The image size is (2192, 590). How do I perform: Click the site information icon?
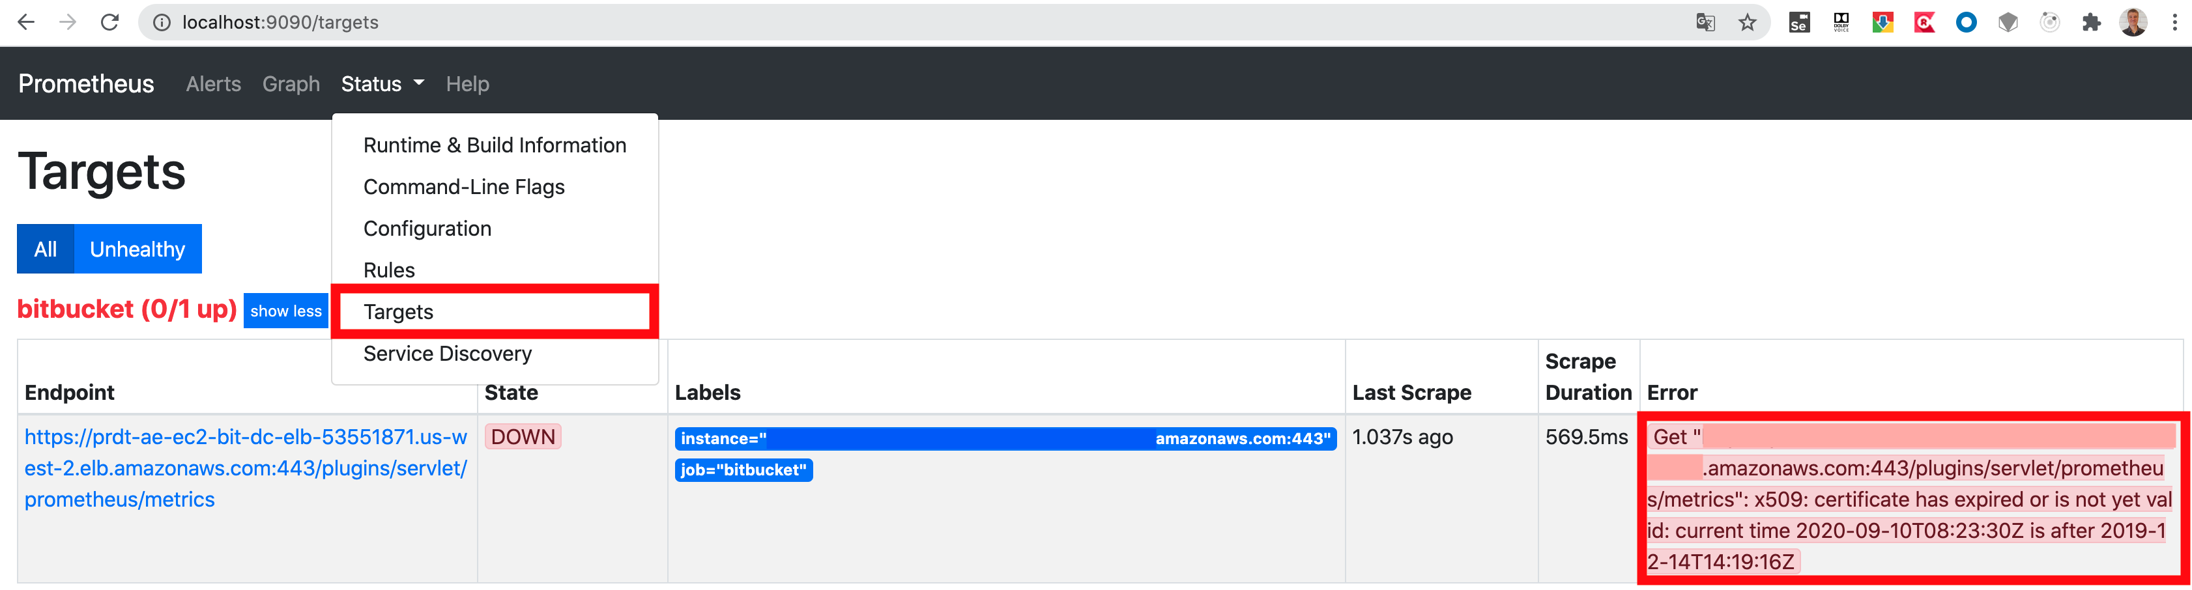(161, 22)
